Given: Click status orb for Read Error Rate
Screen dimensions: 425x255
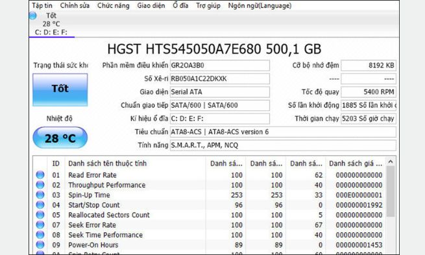Looking at the screenshot, I should tap(40, 175).
